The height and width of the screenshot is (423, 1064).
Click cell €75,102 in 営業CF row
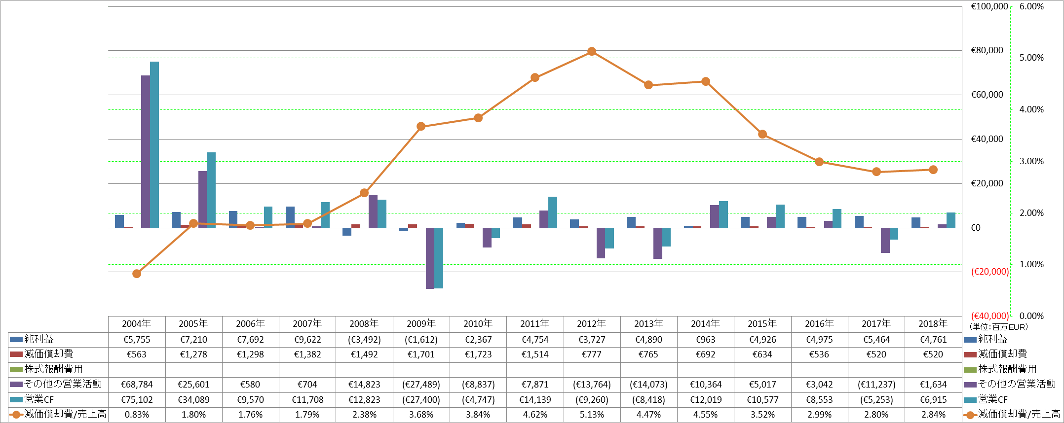point(137,400)
